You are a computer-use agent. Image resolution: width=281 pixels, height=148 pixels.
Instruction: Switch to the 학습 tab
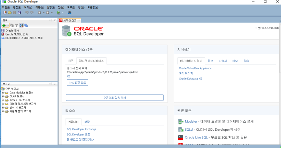246,61
